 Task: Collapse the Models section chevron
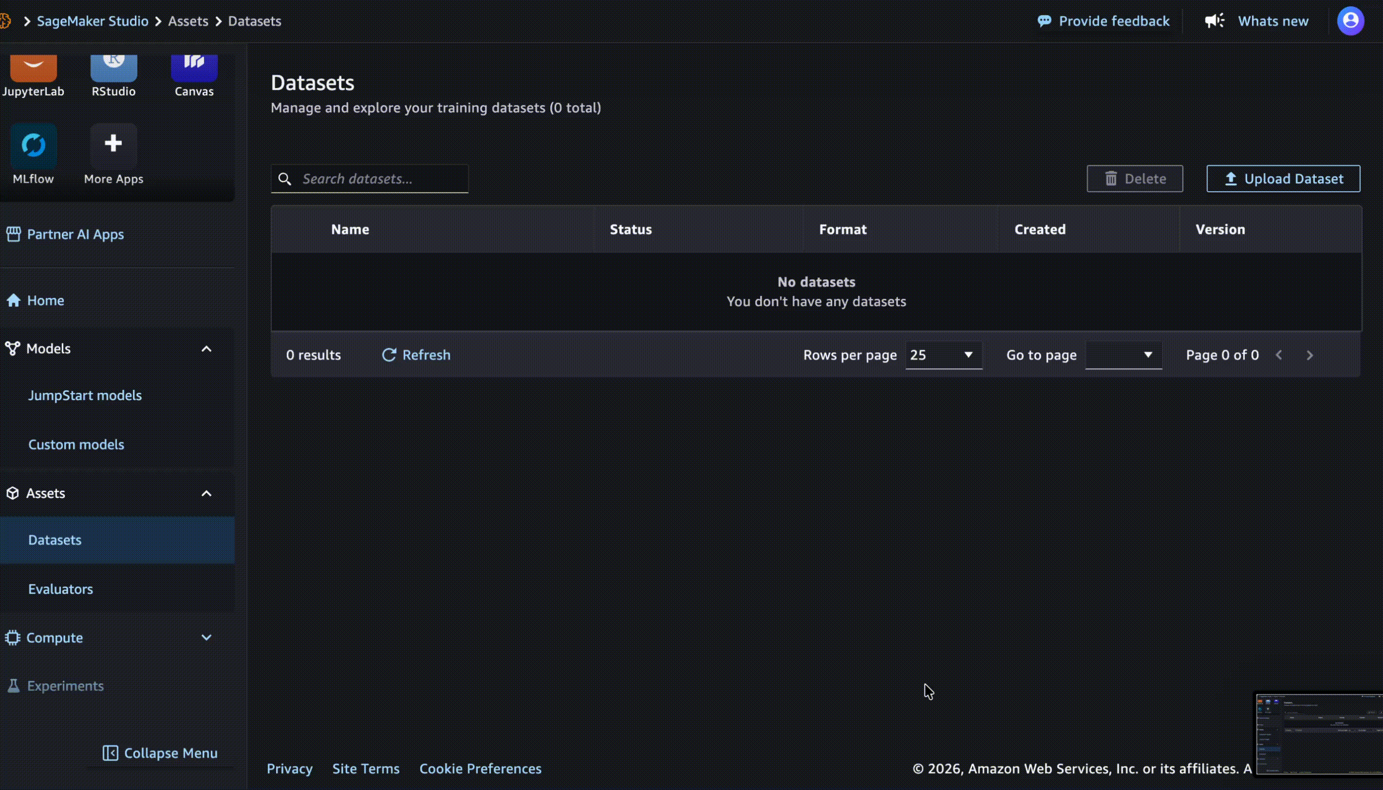click(x=206, y=349)
